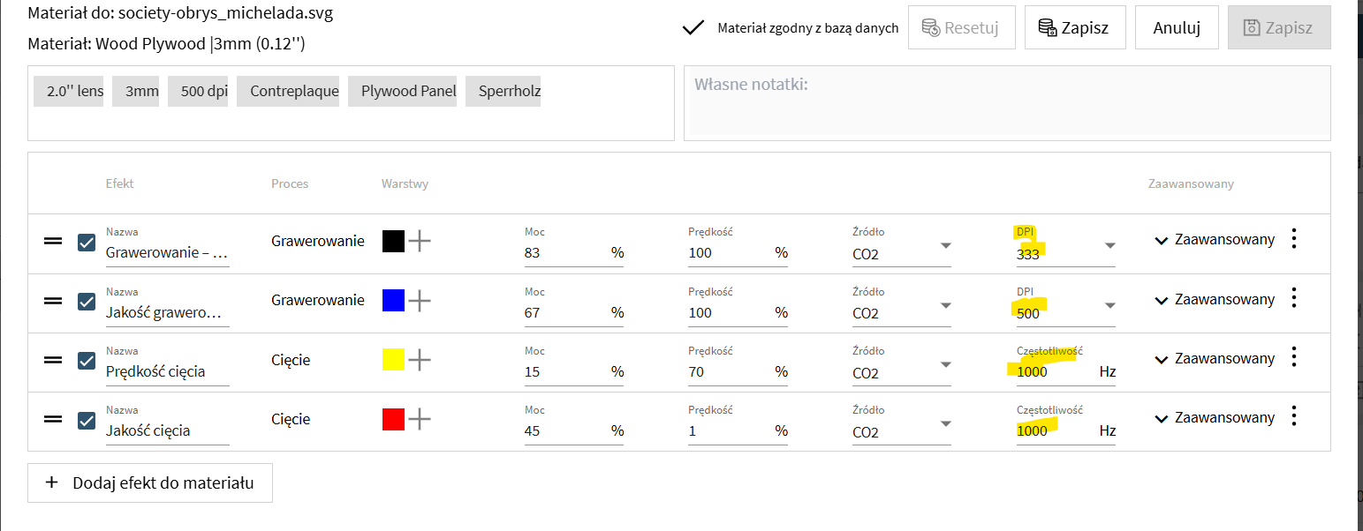Uncheck the Prędkość cięcia effect checkbox
Screen dimensions: 1363x531
click(87, 360)
